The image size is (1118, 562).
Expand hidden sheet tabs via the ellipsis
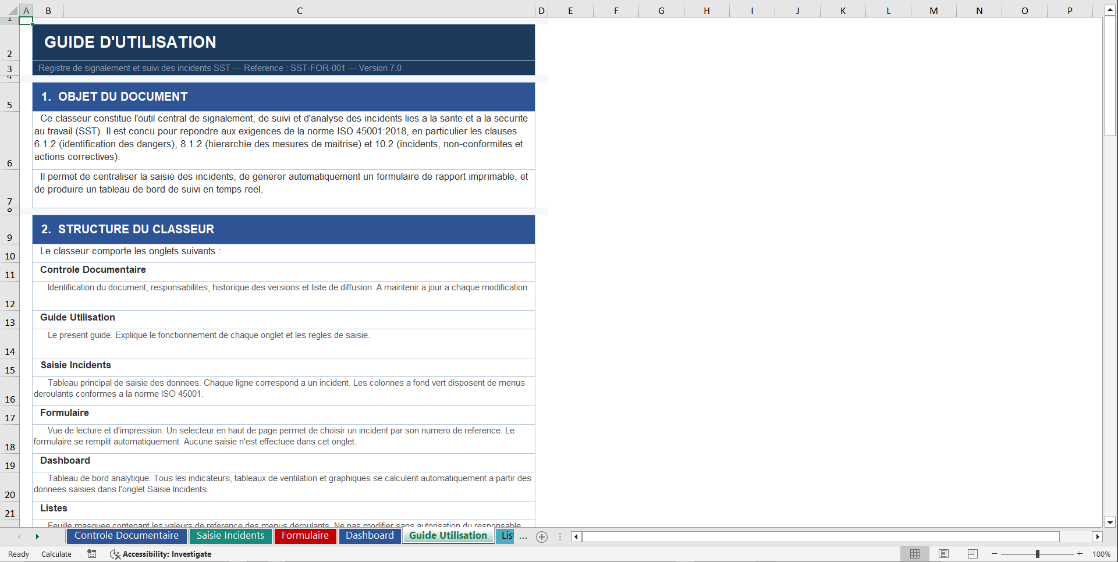[523, 537]
